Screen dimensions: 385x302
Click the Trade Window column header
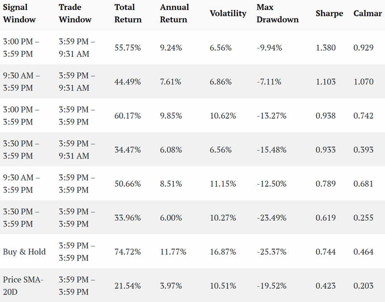(x=75, y=13)
